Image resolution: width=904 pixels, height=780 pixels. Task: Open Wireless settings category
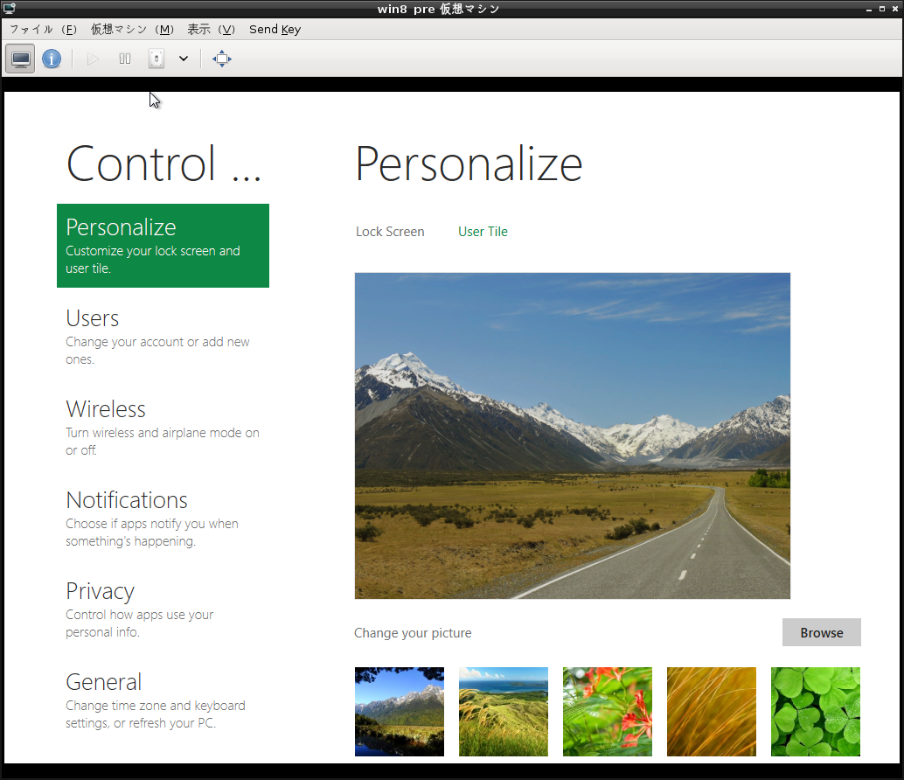(163, 428)
